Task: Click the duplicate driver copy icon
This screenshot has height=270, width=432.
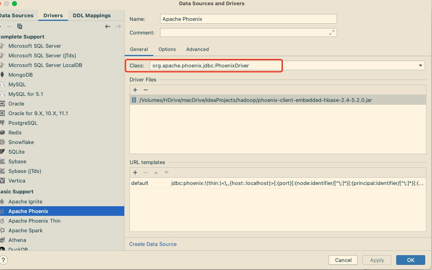Action: [x=20, y=26]
